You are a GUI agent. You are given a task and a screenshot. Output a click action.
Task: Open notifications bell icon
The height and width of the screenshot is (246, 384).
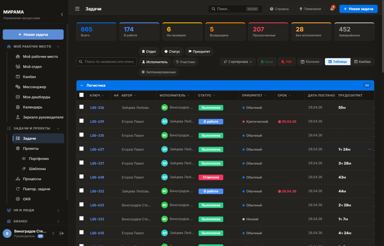point(332,9)
